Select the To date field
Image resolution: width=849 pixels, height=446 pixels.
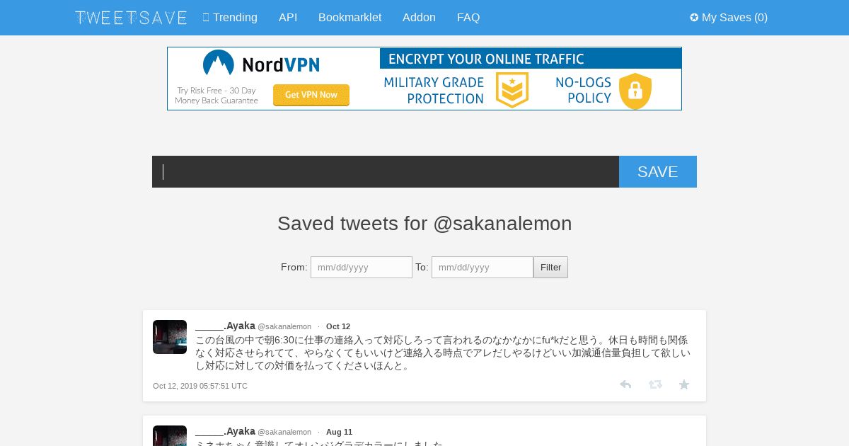click(x=483, y=268)
